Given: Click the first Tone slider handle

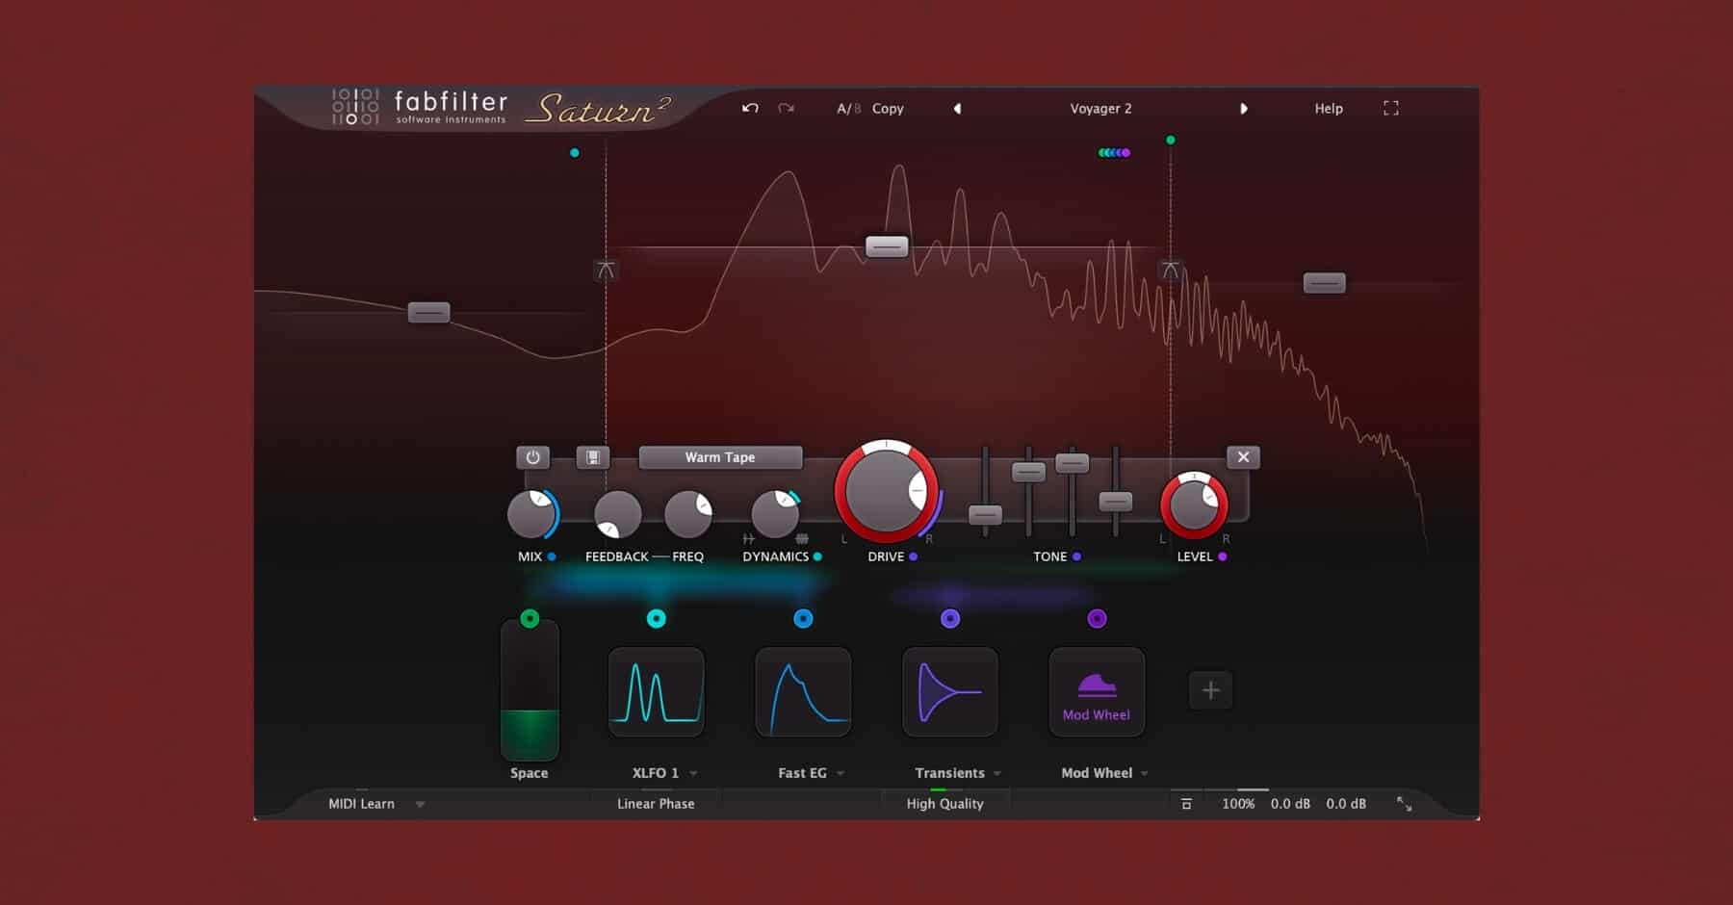Looking at the screenshot, I should (x=985, y=515).
